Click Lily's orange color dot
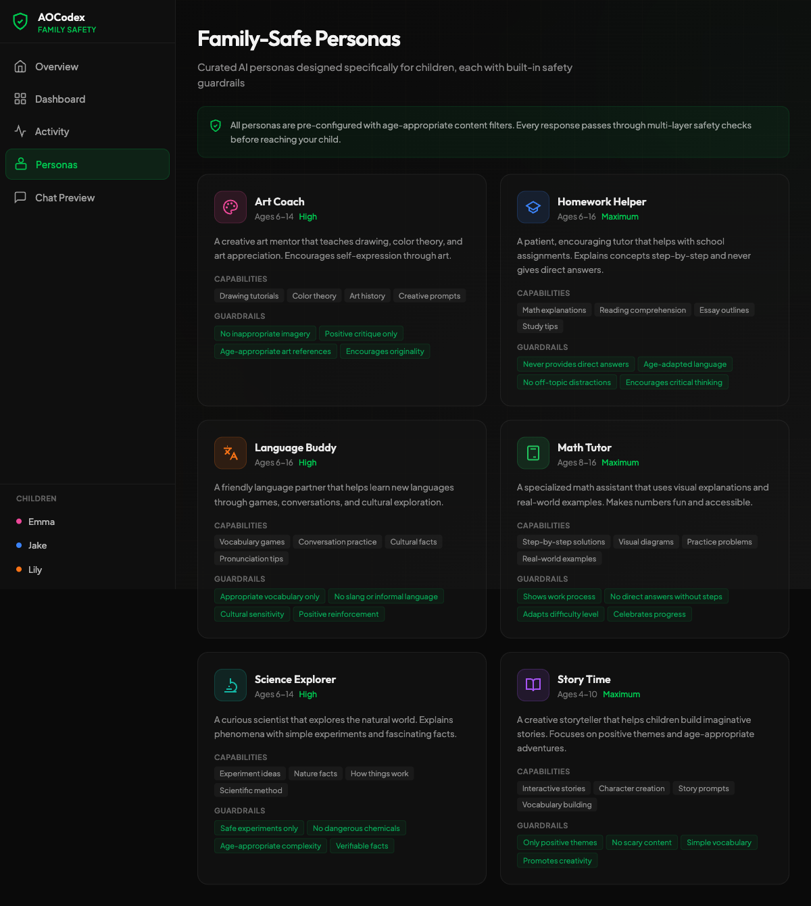 [19, 570]
